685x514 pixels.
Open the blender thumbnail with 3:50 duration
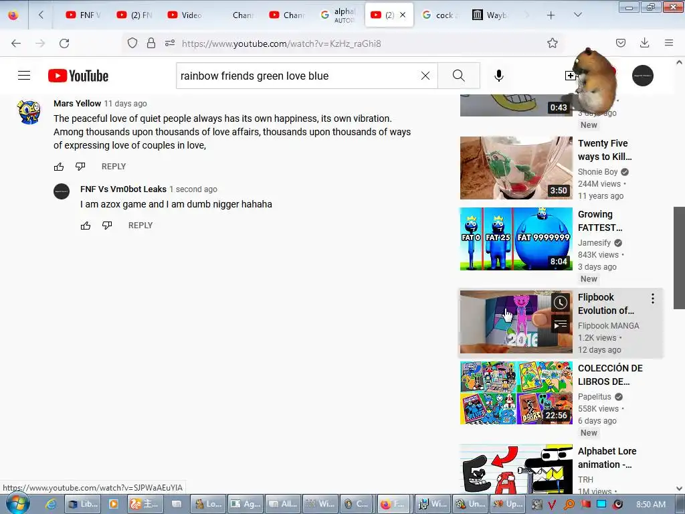tap(516, 168)
